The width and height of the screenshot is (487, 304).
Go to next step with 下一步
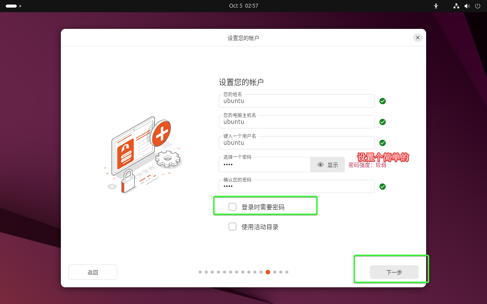(x=394, y=272)
